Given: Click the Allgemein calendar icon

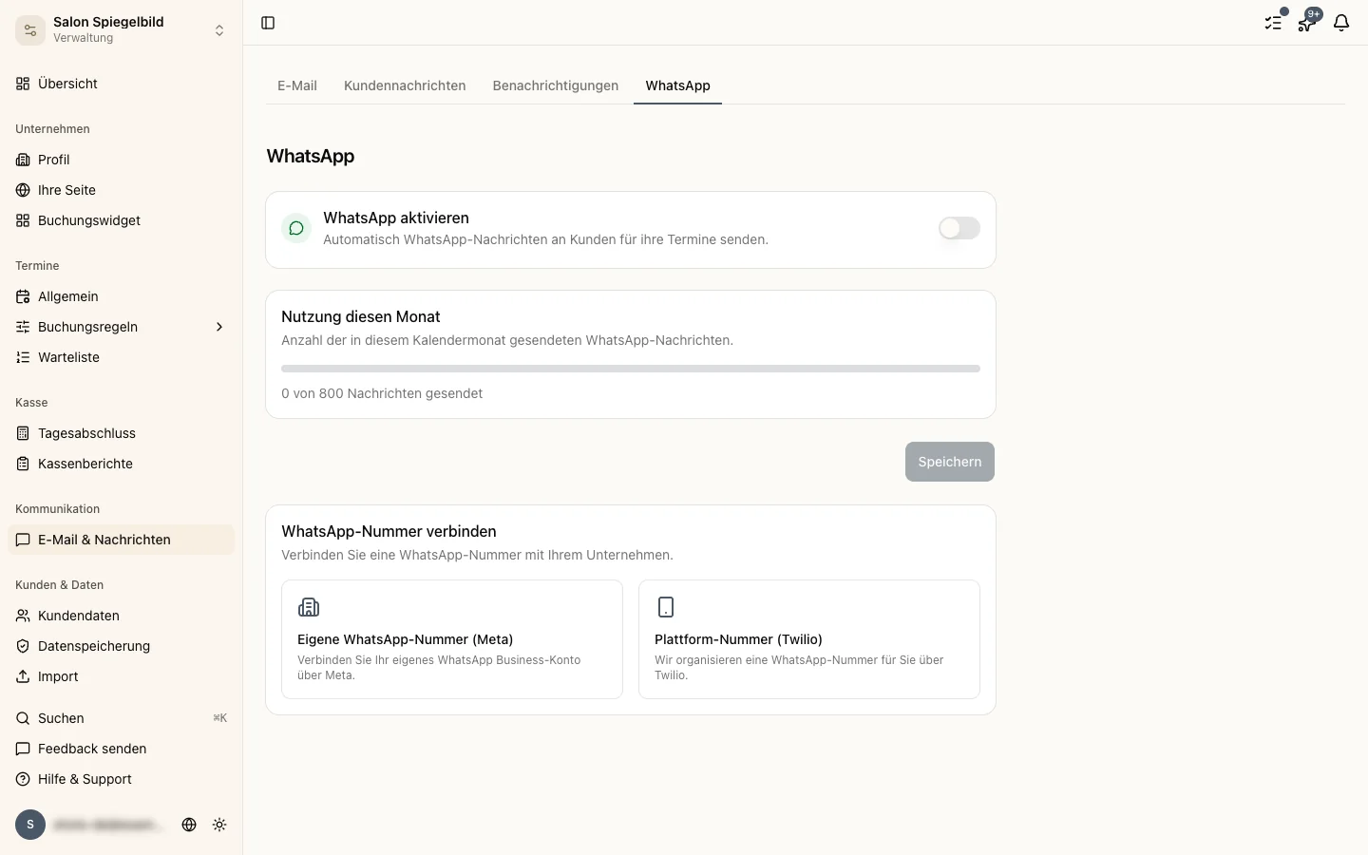Looking at the screenshot, I should pos(23,296).
